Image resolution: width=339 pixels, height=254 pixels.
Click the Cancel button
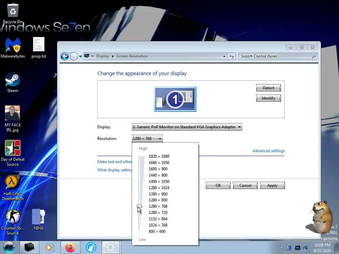tap(245, 185)
